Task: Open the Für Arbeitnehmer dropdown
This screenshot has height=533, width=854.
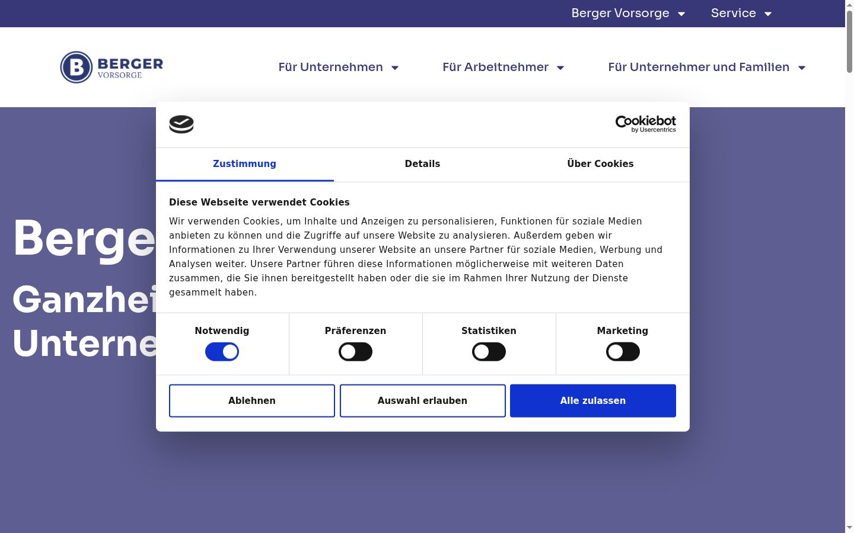Action: tap(504, 67)
